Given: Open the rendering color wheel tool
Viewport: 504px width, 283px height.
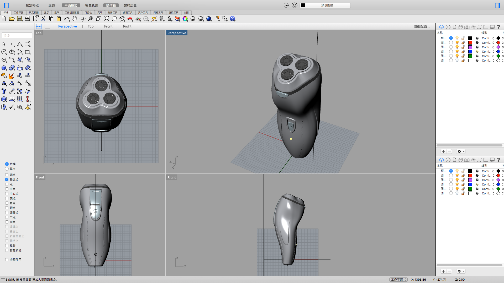Looking at the screenshot, I should (x=185, y=19).
